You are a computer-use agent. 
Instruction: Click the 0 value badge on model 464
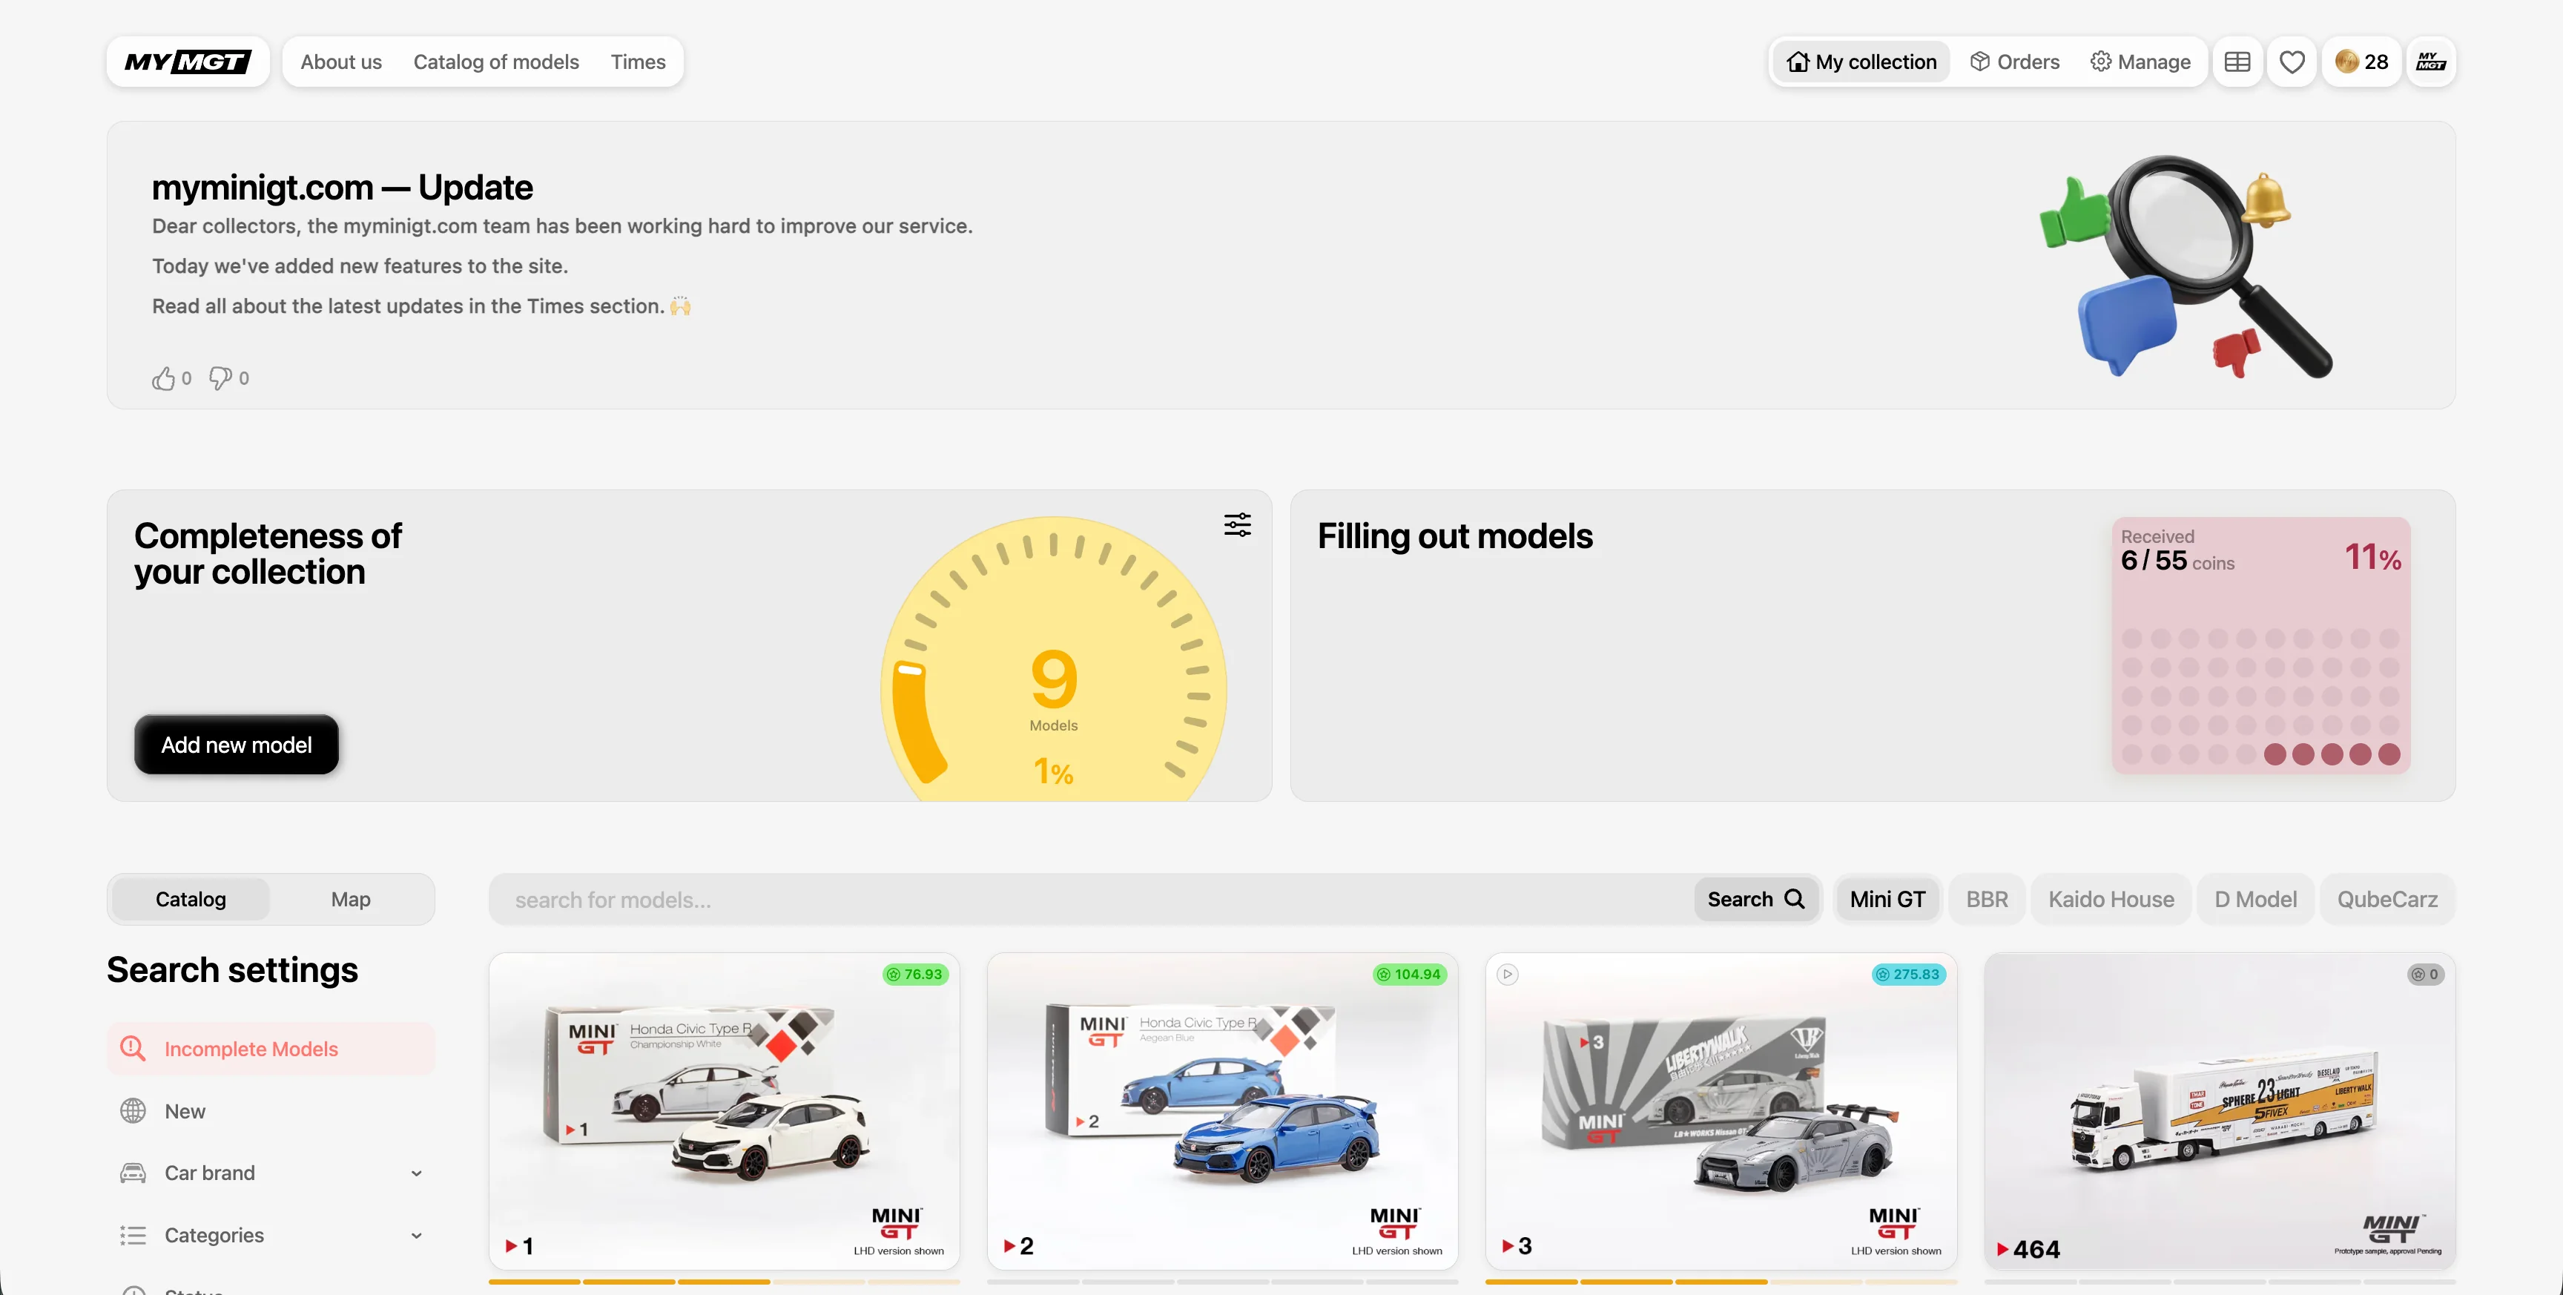coord(2425,975)
